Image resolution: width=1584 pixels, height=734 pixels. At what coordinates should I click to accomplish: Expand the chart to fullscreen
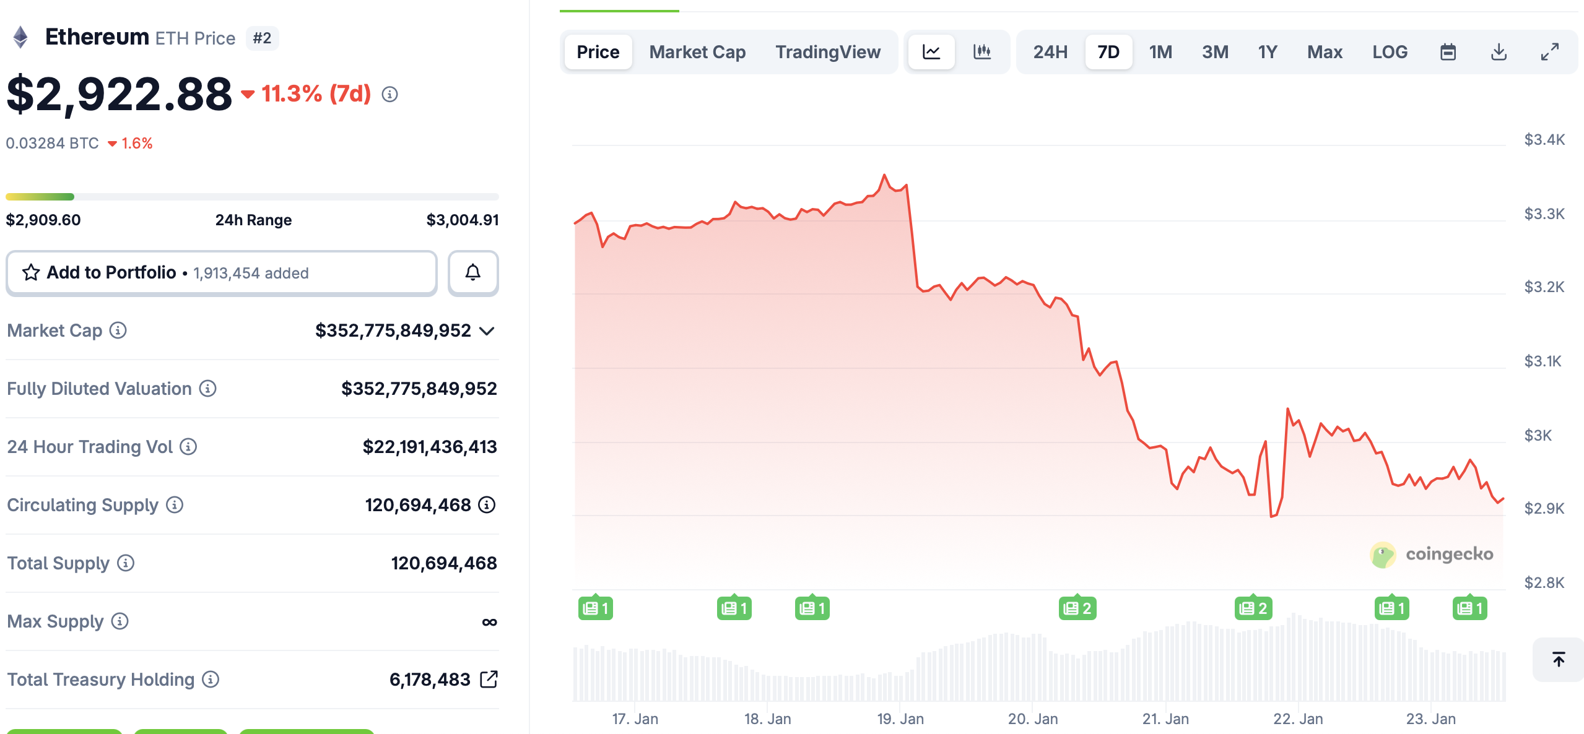(1549, 52)
